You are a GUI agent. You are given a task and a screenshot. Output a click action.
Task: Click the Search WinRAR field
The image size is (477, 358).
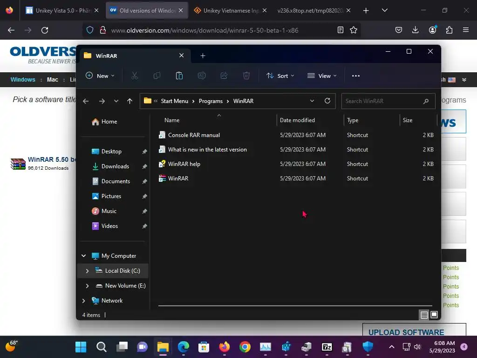(388, 101)
